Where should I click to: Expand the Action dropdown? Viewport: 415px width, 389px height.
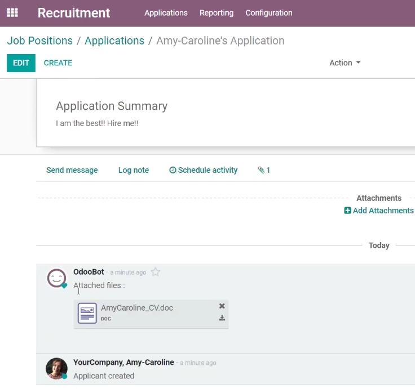coord(345,63)
